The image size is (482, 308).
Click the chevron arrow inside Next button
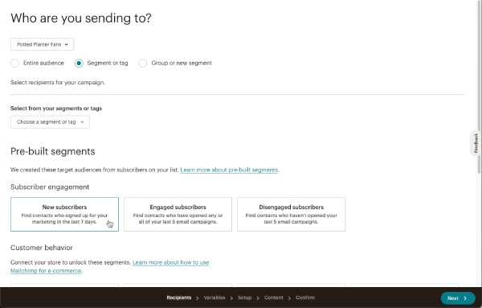point(465,298)
